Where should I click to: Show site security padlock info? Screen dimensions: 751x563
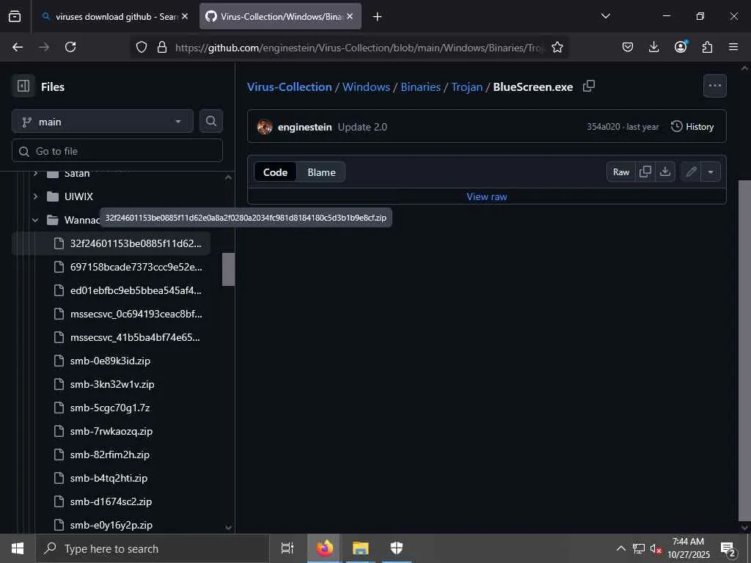tap(162, 47)
